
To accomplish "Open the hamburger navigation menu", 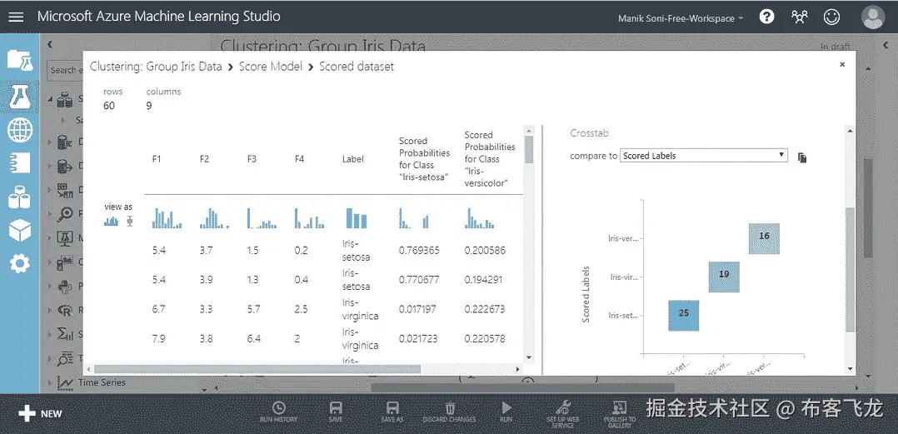I will [x=16, y=17].
